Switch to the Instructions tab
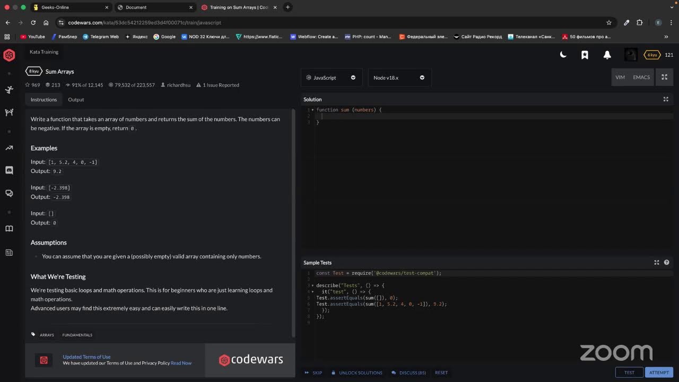This screenshot has height=382, width=679. pyautogui.click(x=43, y=99)
